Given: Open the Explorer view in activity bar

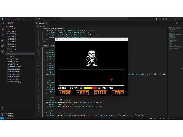Looking at the screenshot, I should coord(3,24).
